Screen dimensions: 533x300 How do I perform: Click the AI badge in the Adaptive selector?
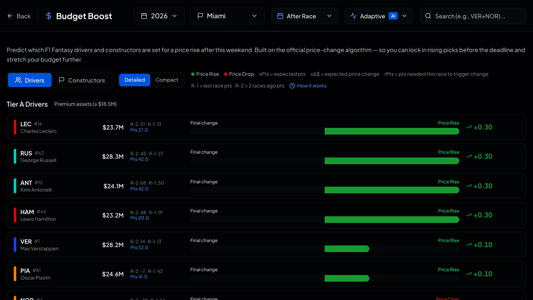tap(393, 16)
